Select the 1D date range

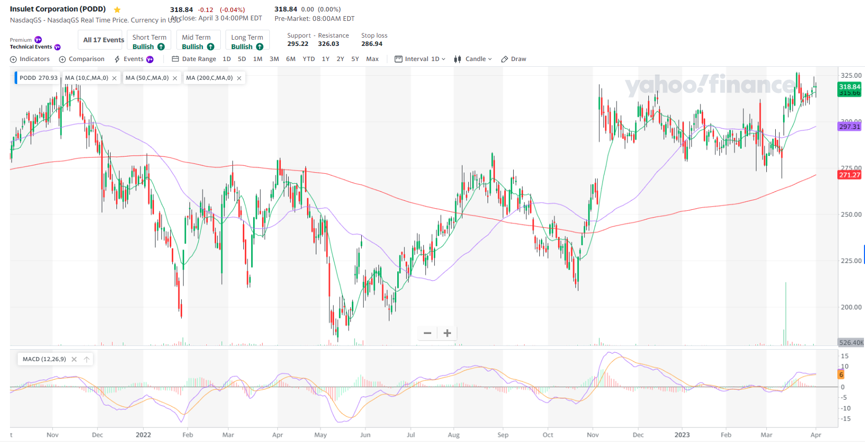click(227, 59)
